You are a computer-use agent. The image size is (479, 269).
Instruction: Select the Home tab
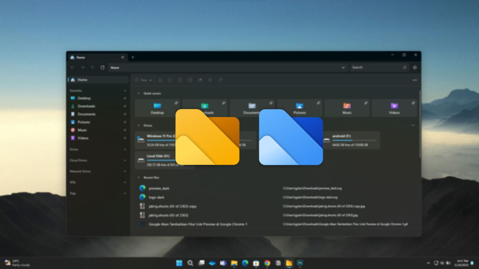tap(97, 57)
